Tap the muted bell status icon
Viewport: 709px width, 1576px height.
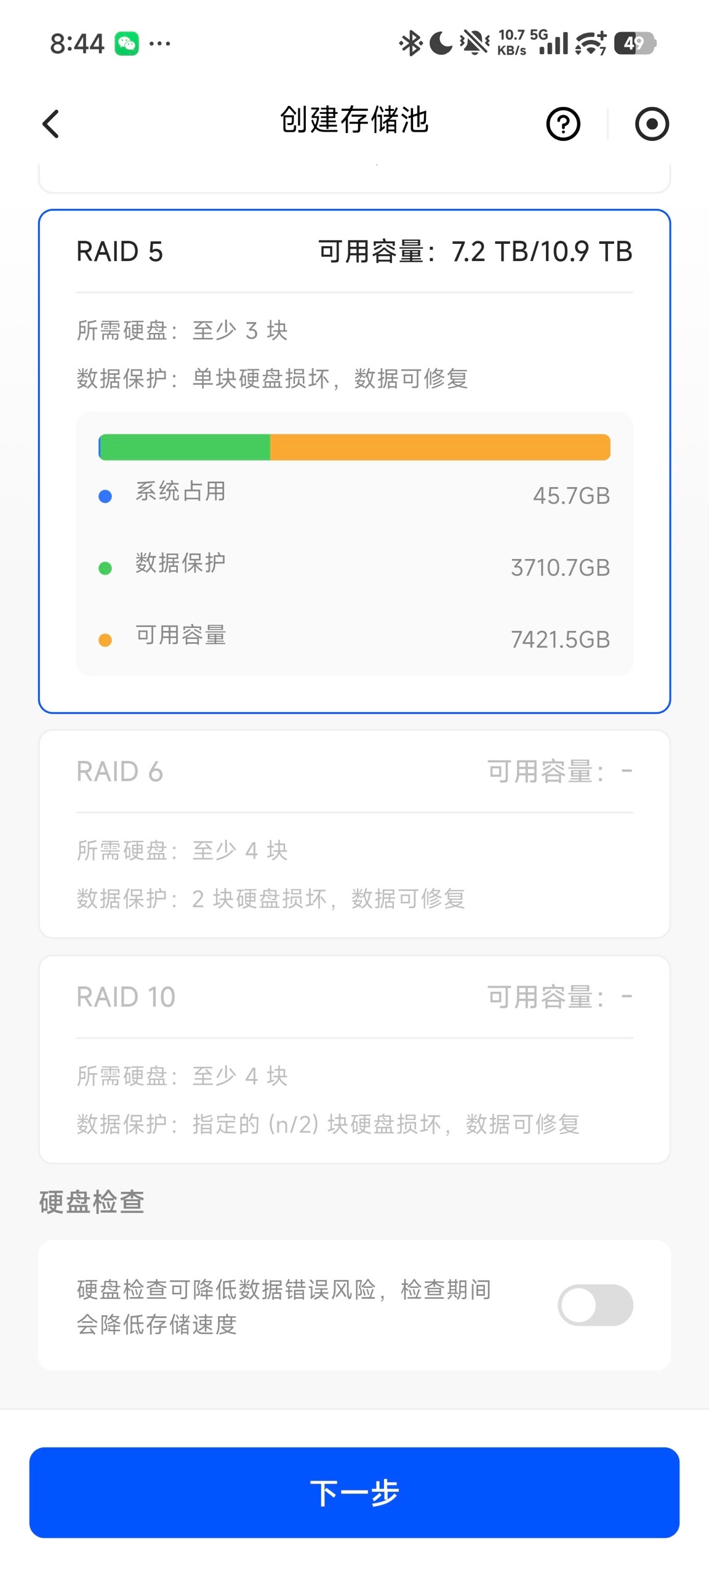[x=475, y=44]
